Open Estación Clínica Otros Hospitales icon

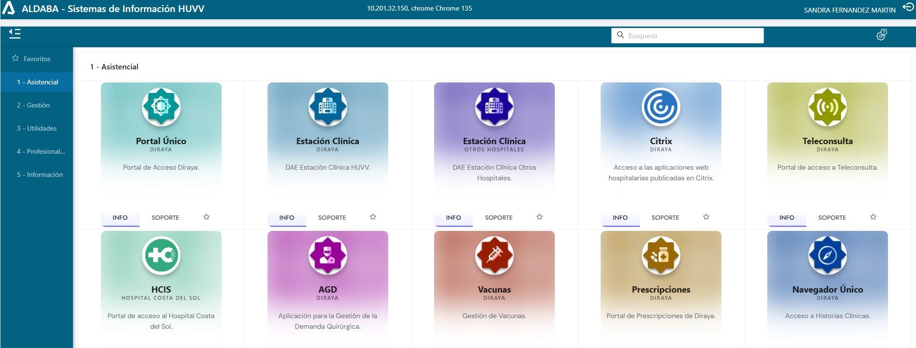494,107
